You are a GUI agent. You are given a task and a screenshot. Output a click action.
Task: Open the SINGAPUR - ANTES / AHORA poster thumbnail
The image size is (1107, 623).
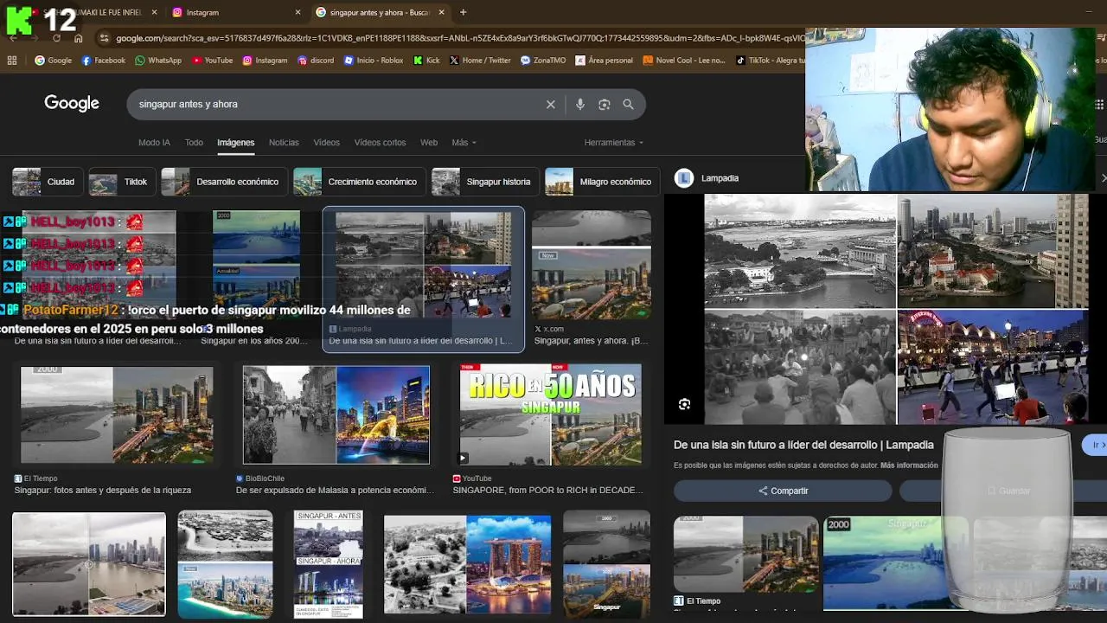pyautogui.click(x=328, y=564)
